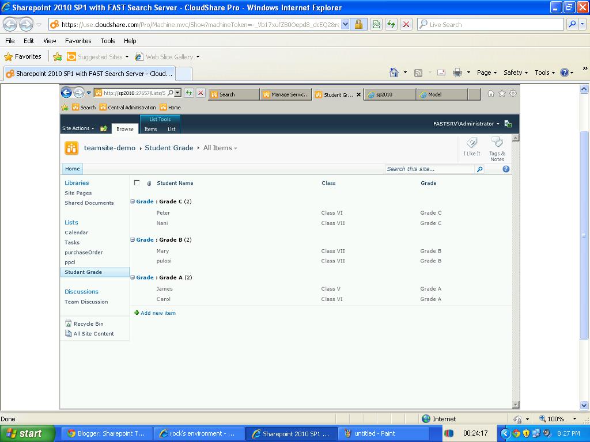Screen dimensions: 590x442
Task: Expand the All Items view dropdown
Action: (235, 148)
